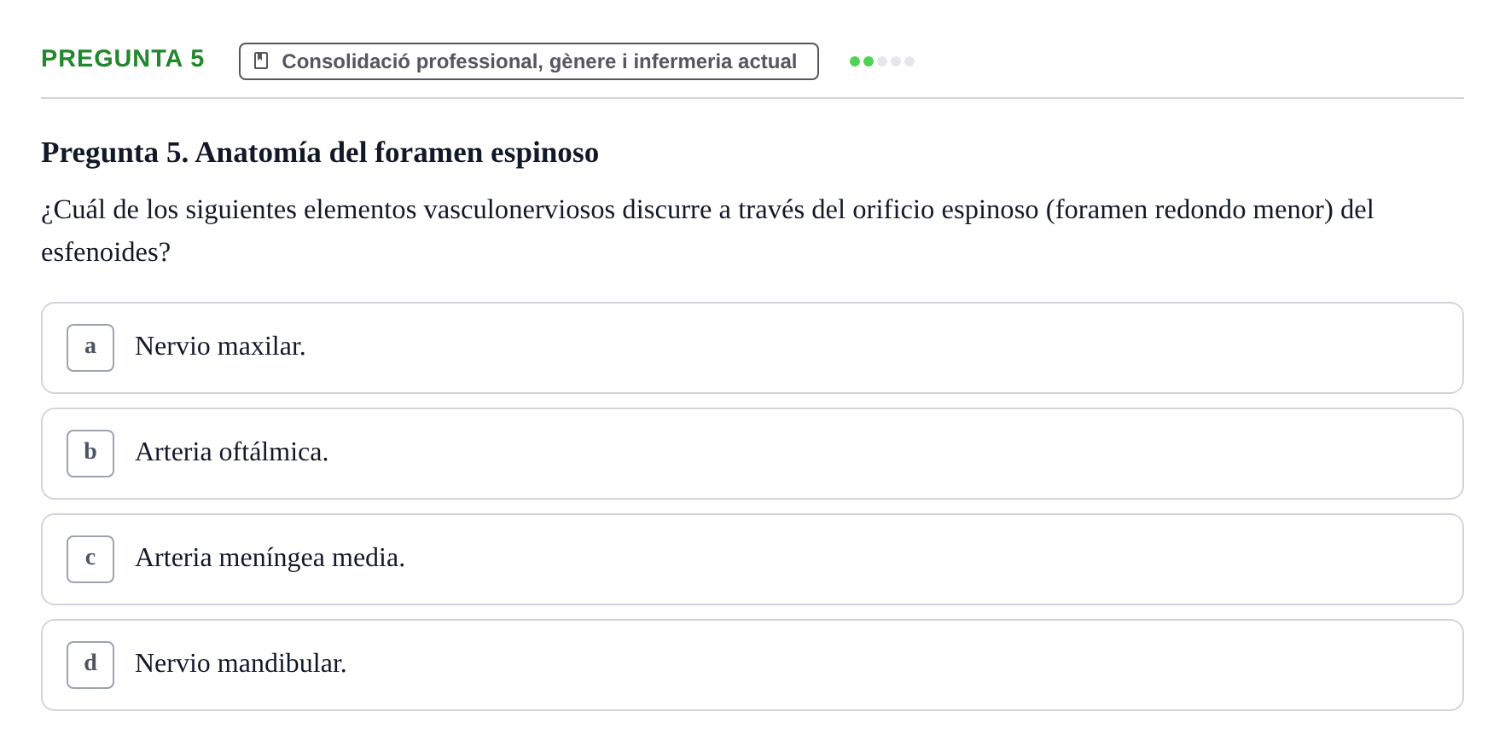
Task: Choose answer 'Nervio mandibular.'
Action: [x=241, y=663]
